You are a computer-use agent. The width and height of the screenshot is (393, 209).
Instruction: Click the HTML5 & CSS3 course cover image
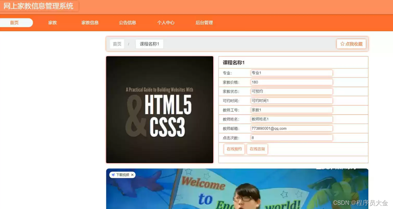160,110
